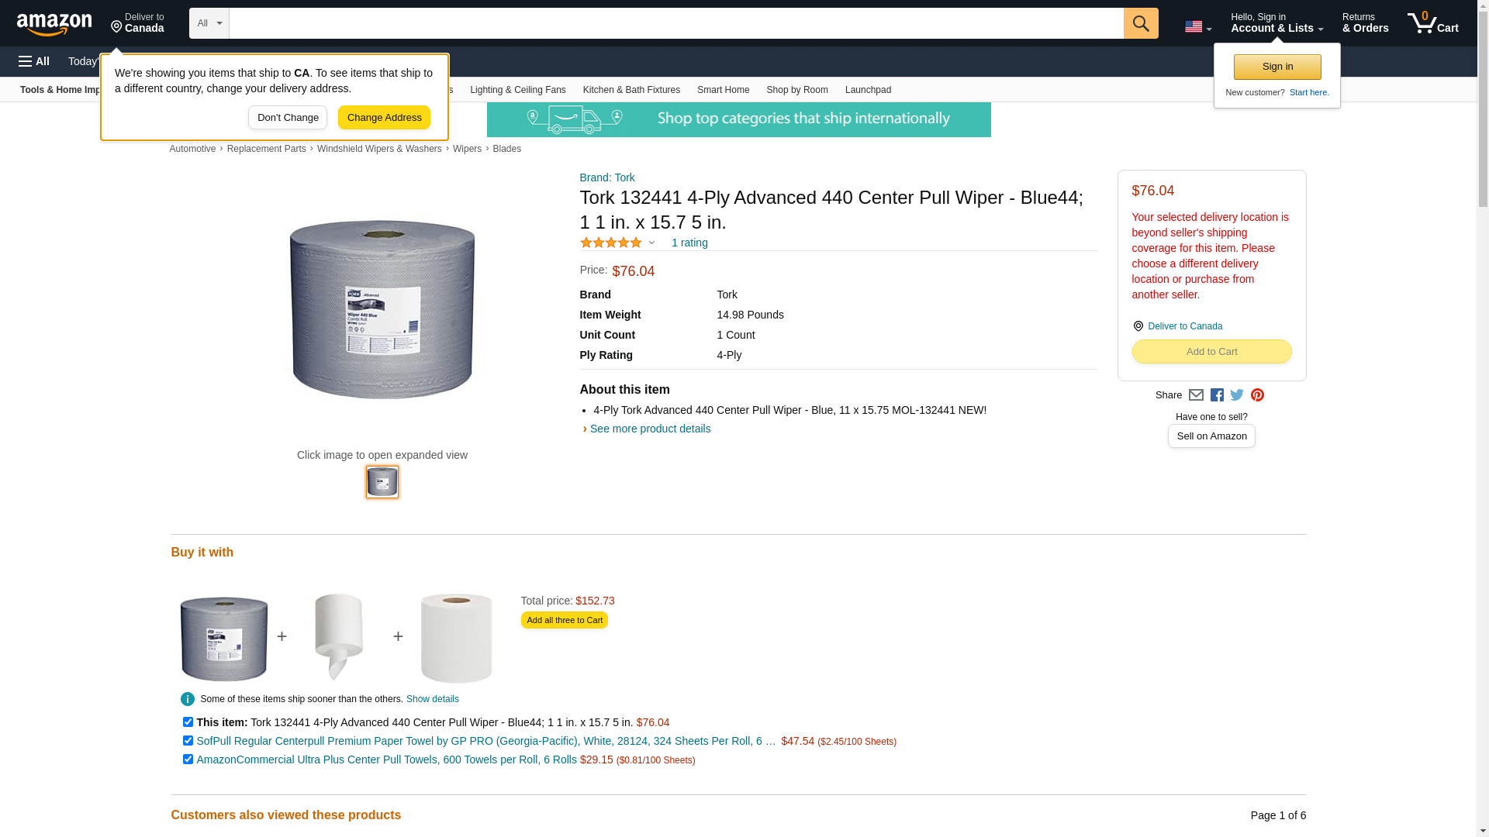Image resolution: width=1489 pixels, height=837 pixels.
Task: Click the search magnifier button
Action: coord(1140,23)
